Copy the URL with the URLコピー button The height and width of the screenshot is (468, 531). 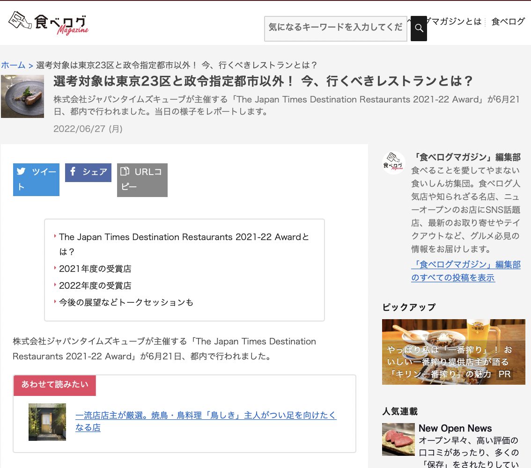click(x=142, y=180)
